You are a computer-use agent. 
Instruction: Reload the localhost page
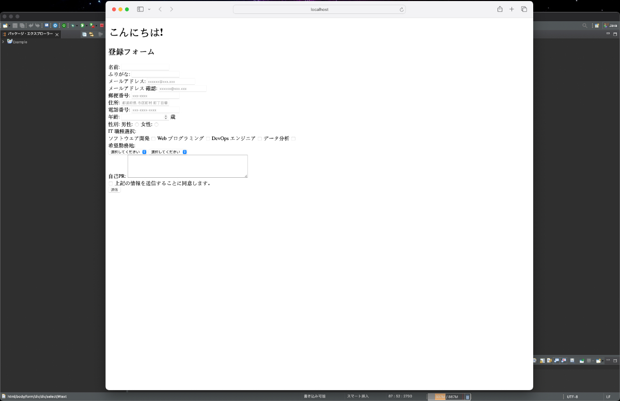[x=401, y=9]
